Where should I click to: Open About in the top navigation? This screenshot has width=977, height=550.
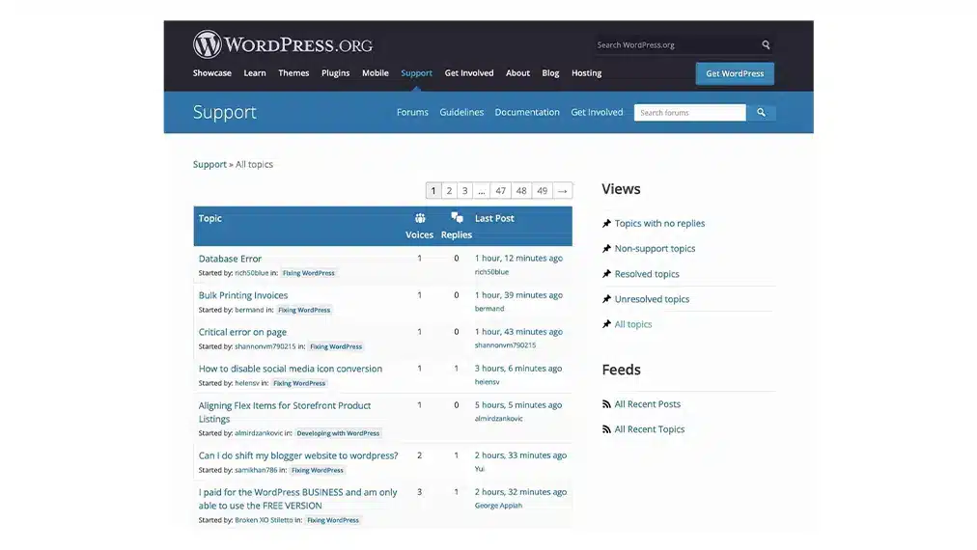click(517, 73)
